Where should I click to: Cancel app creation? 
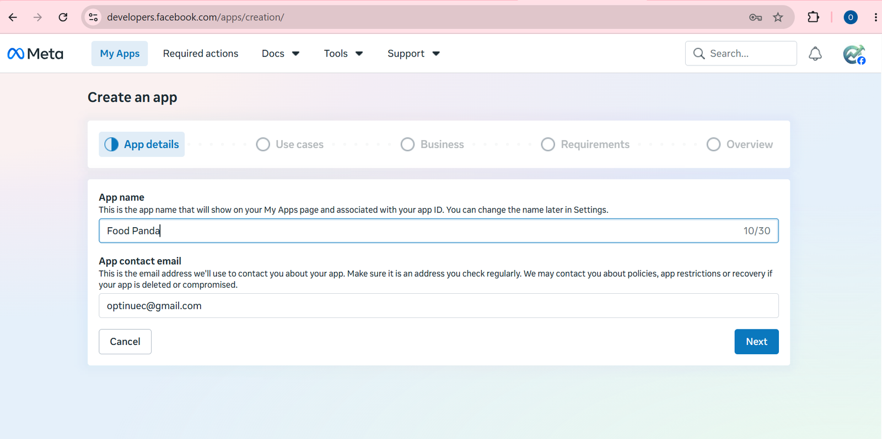coord(125,342)
